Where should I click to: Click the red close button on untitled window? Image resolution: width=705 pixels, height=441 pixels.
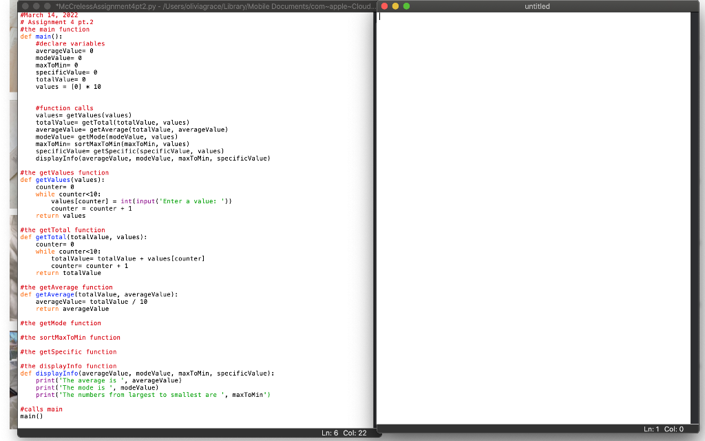pyautogui.click(x=384, y=6)
